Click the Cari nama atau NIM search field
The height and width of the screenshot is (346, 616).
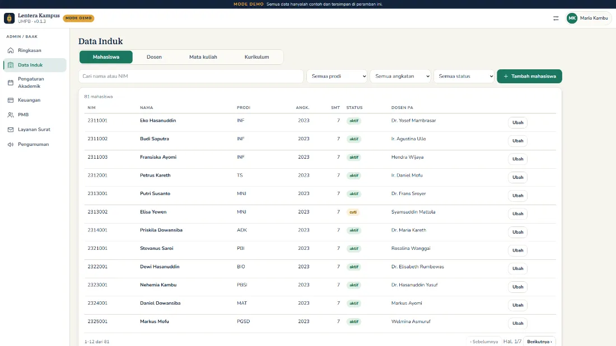click(x=191, y=76)
